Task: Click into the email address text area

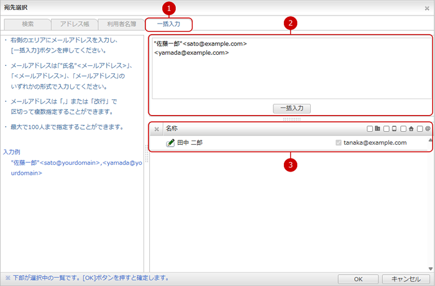Action: 291,75
